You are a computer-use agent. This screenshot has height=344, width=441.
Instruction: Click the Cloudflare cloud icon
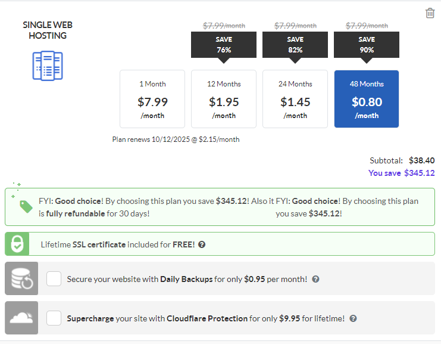[x=21, y=318]
